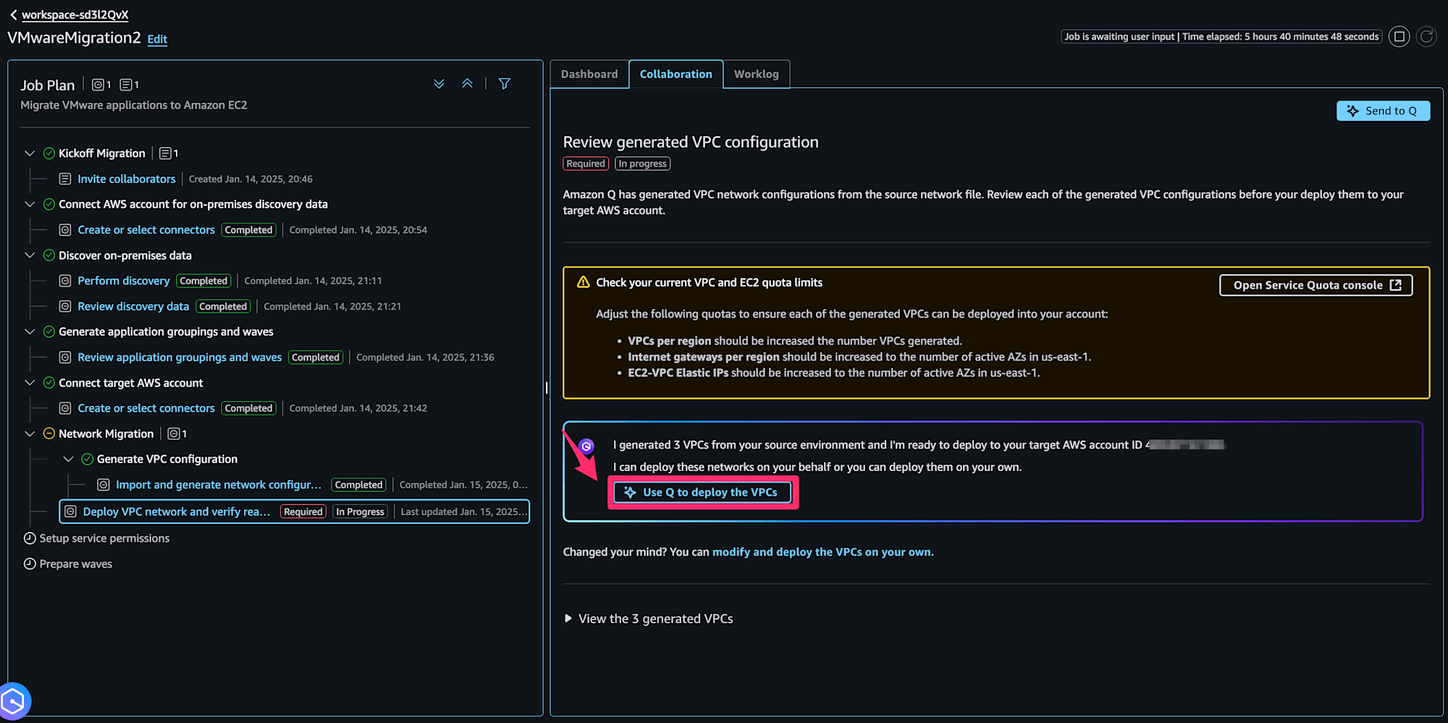Click the task count icon beside Job Plan

[98, 85]
